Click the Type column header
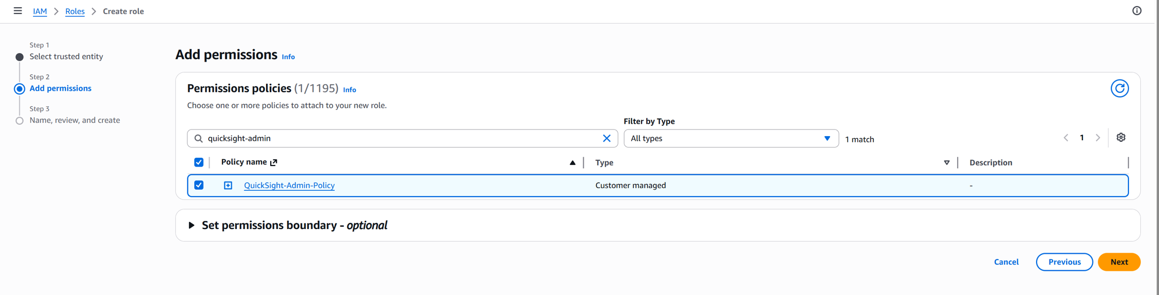 tap(604, 162)
